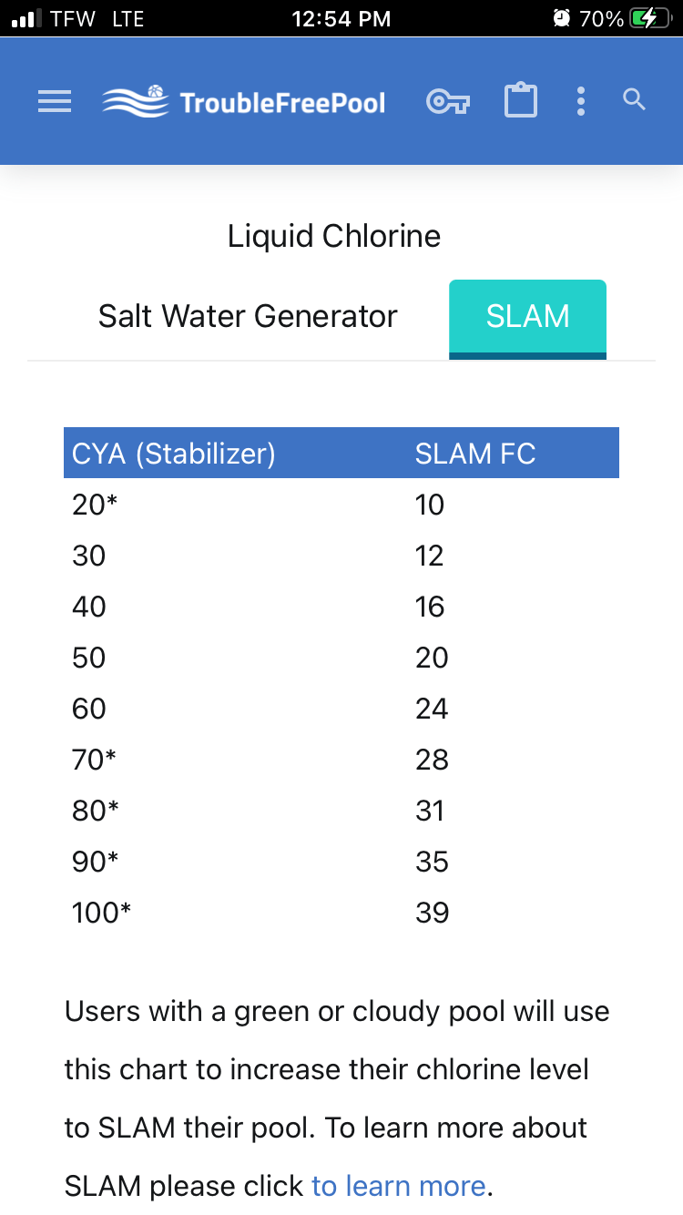Screen dimensions: 683x1215
Task: Tap the signal strength bars indicator
Action: pos(26,18)
